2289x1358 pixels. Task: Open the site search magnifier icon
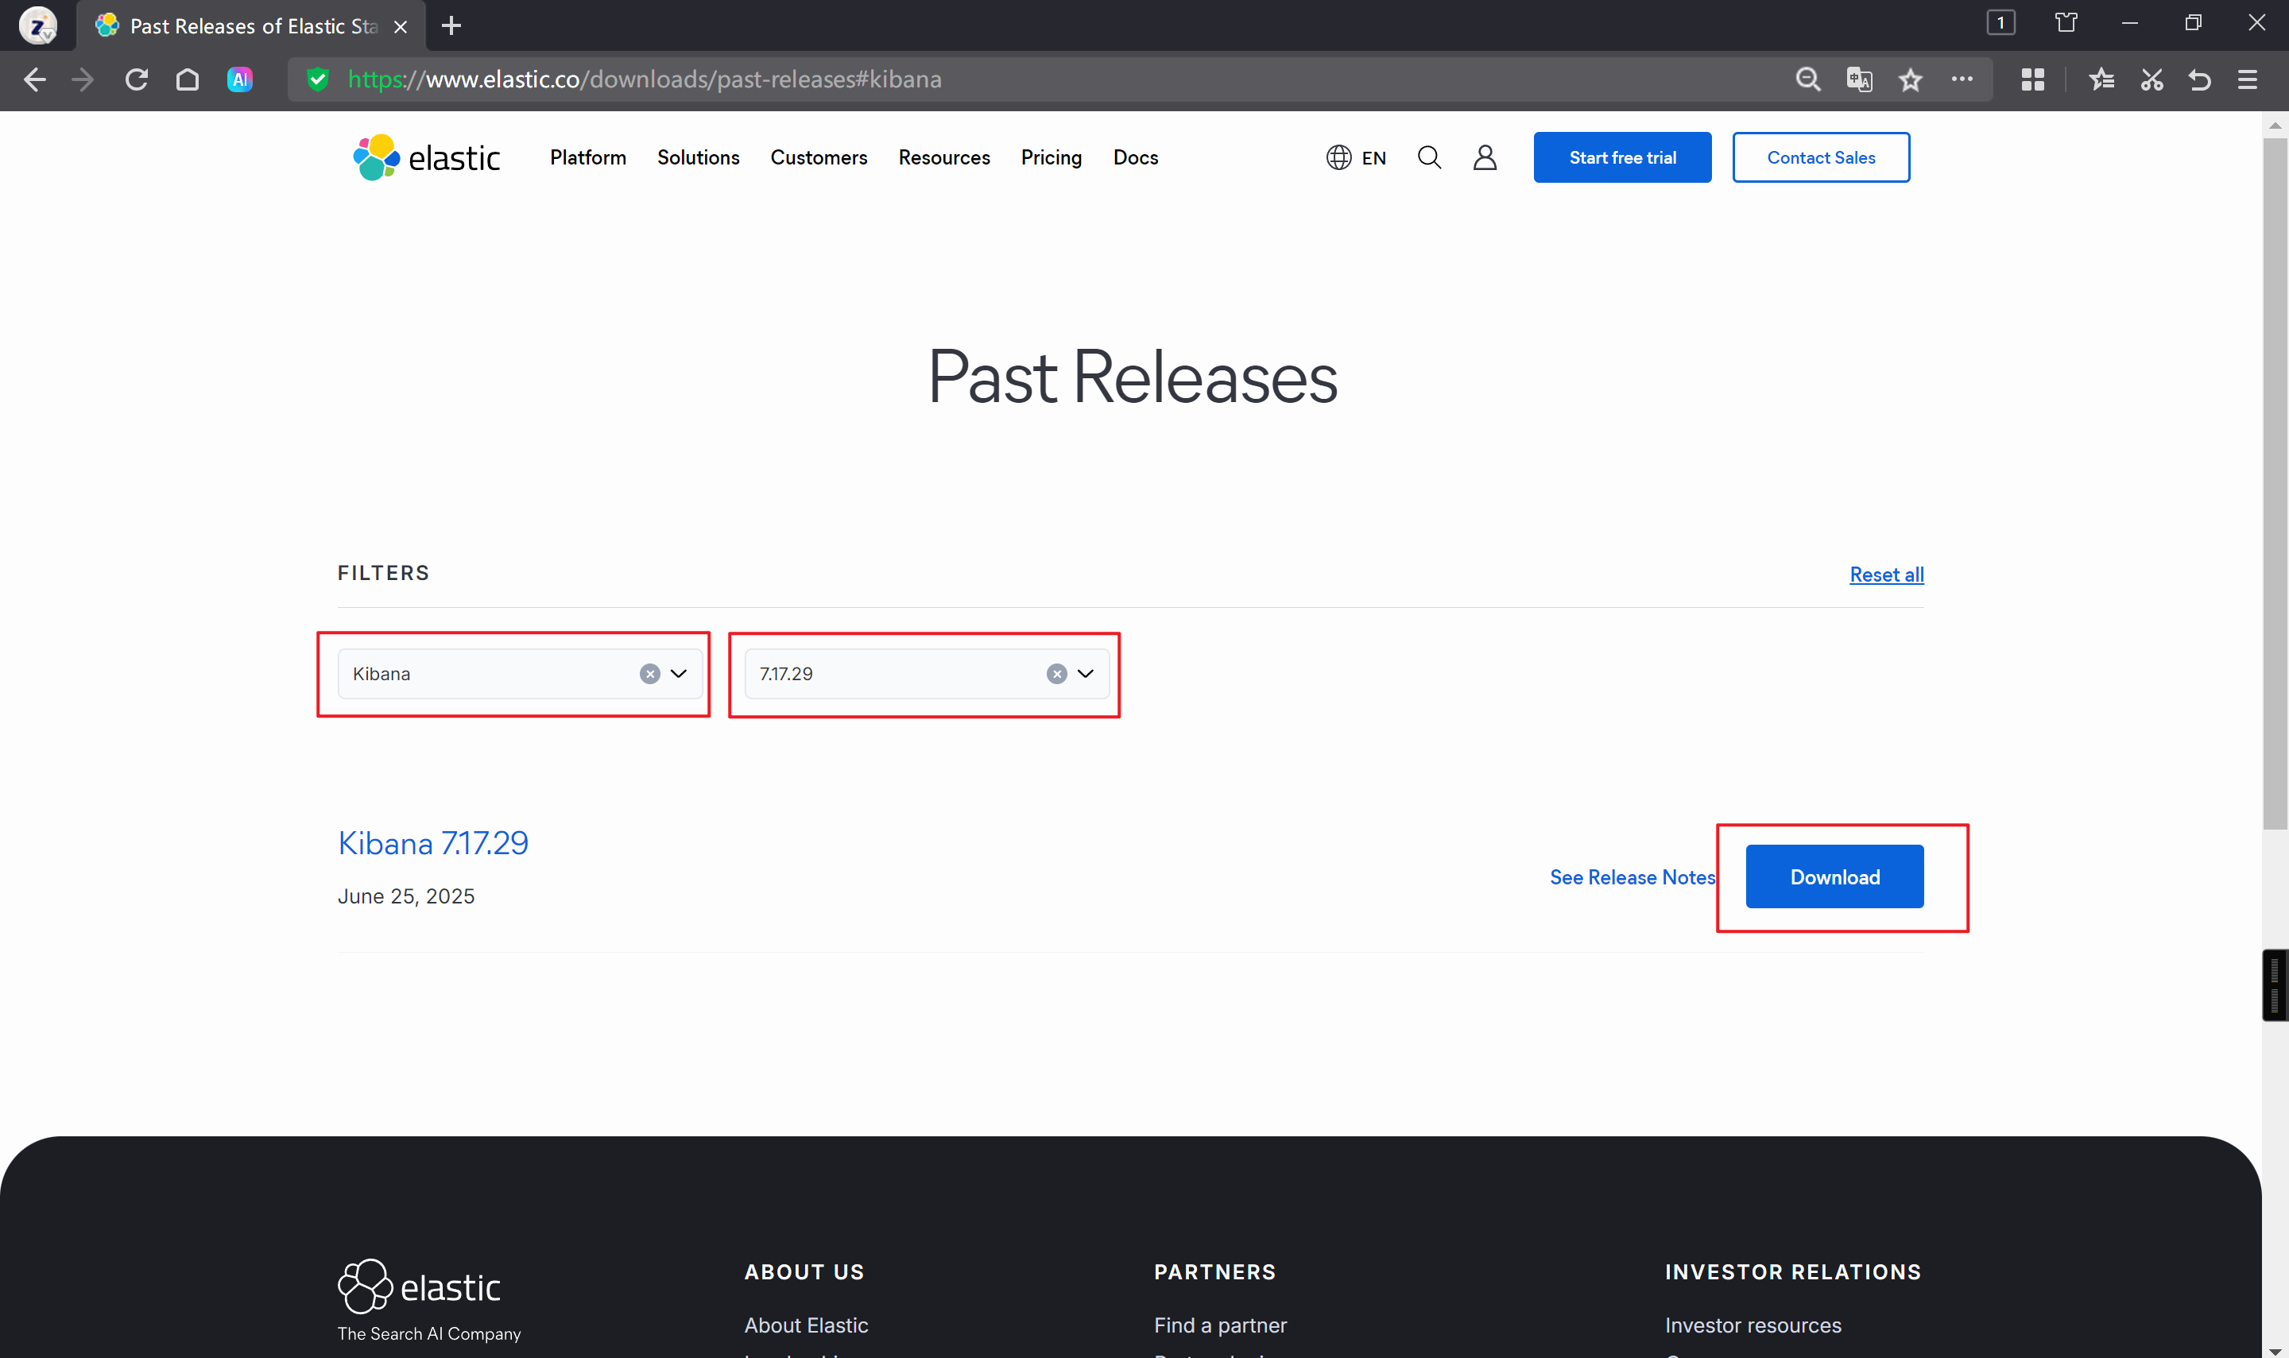[1430, 157]
